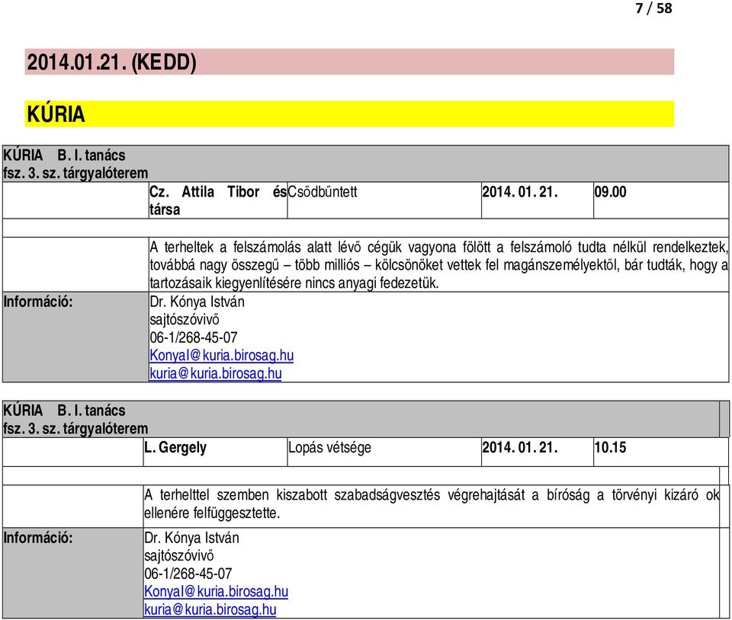
Task: Open kuria@kuria.birosag.hu link under Csődbűntett case
Action: pos(215,373)
